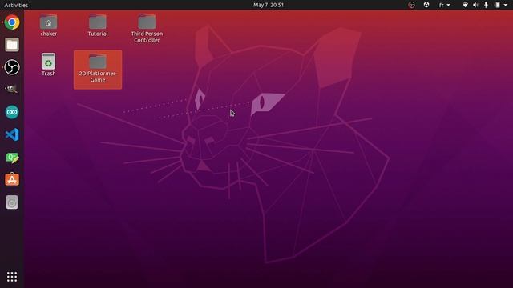Open the Wi-Fi network indicator
The height and width of the screenshot is (288, 513).
[x=465, y=5]
